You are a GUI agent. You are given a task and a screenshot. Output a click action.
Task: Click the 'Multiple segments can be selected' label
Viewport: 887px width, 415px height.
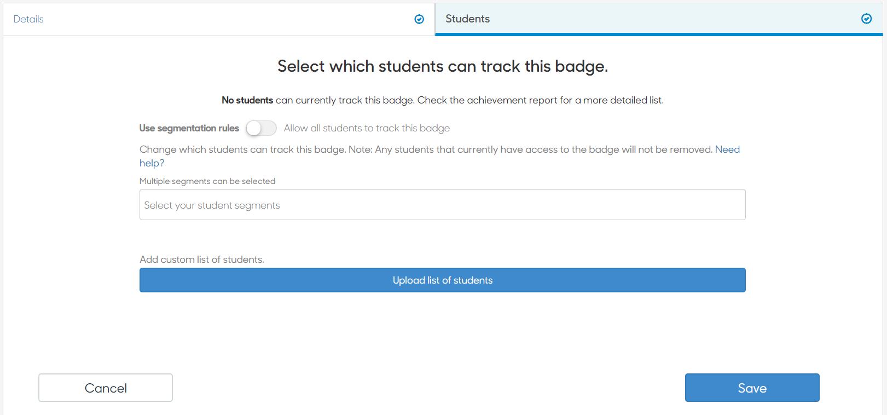[207, 181]
